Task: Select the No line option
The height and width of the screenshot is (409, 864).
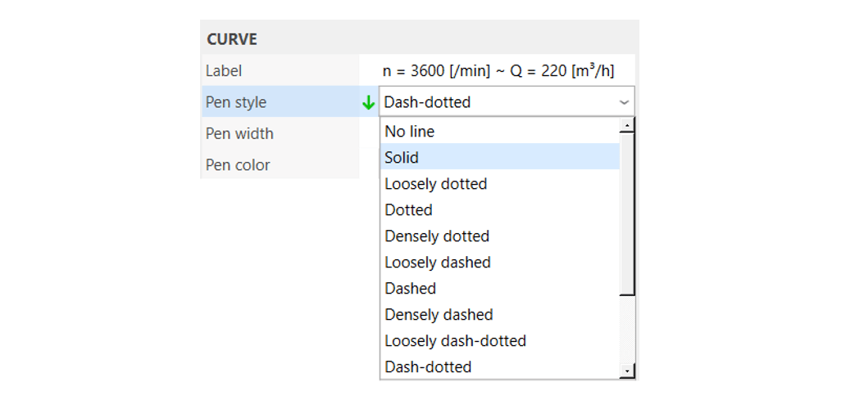Action: (x=500, y=132)
